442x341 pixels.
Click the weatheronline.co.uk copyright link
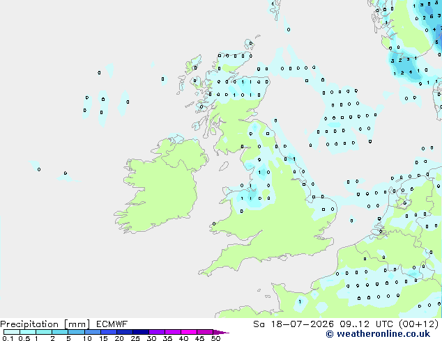378,334
